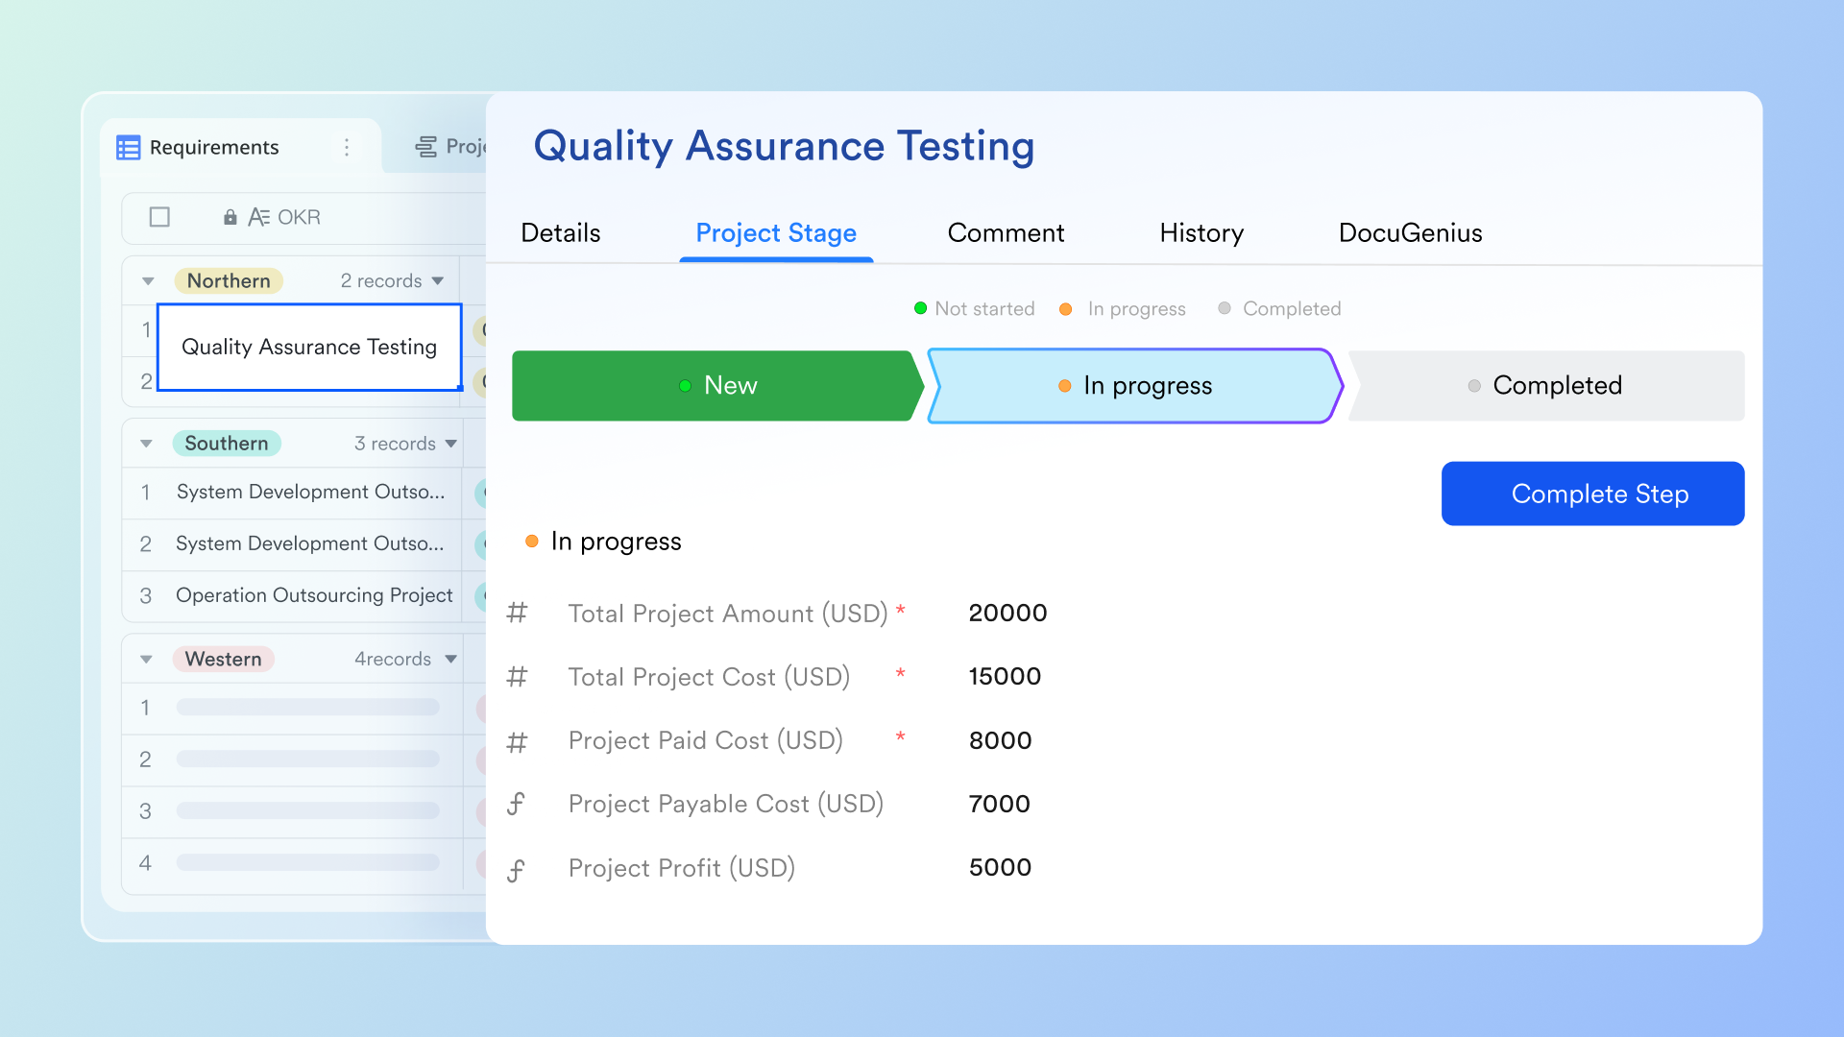
Task: Click the Total Project Cost value 15000
Action: 1005,677
